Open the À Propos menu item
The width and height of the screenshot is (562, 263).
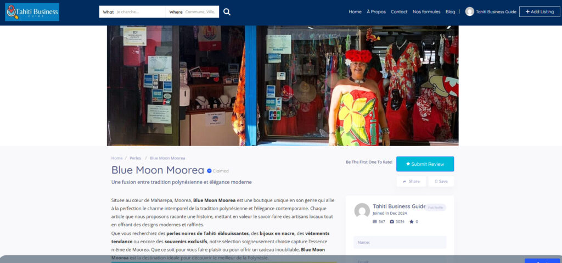[x=376, y=12]
